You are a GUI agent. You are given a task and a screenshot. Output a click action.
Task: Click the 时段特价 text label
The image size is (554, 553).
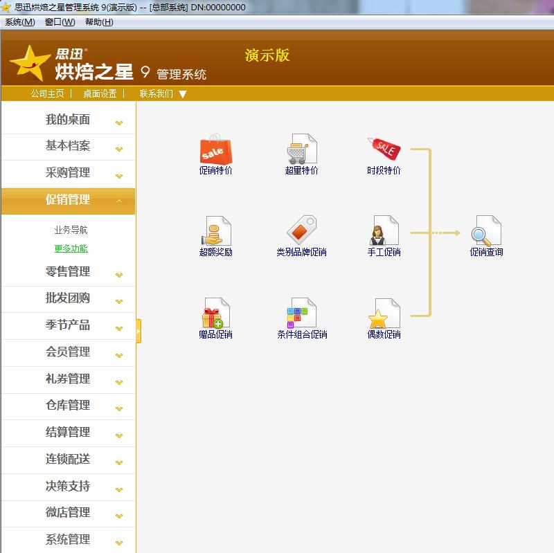384,170
